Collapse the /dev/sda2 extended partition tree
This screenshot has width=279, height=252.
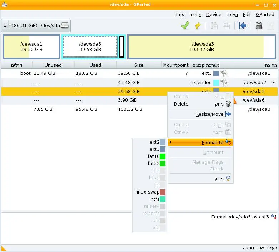[274, 82]
